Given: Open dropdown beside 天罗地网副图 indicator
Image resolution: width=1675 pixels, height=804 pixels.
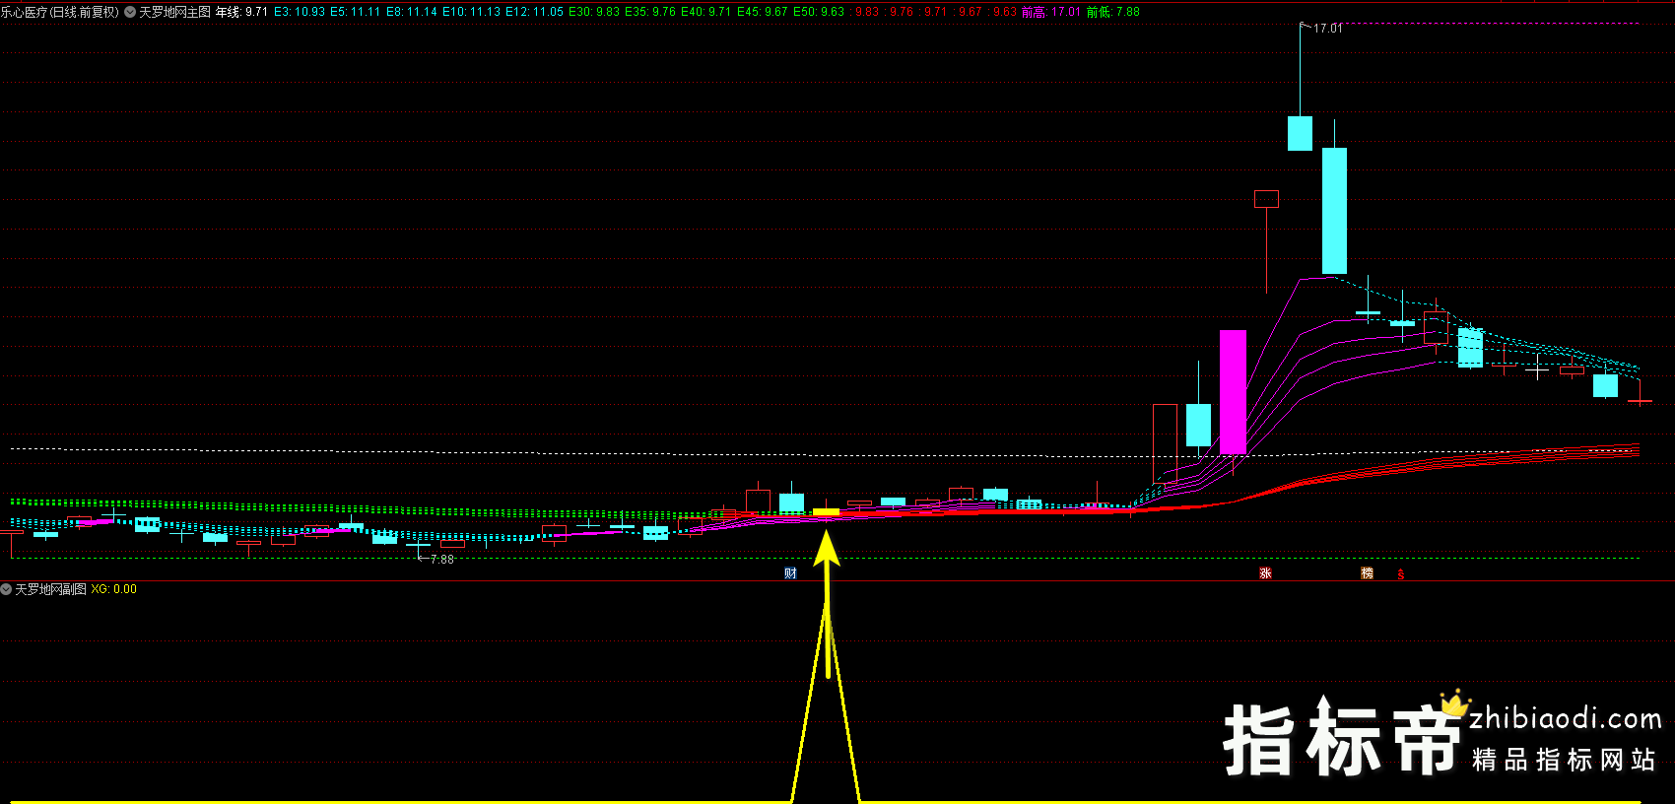Looking at the screenshot, I should tap(7, 589).
